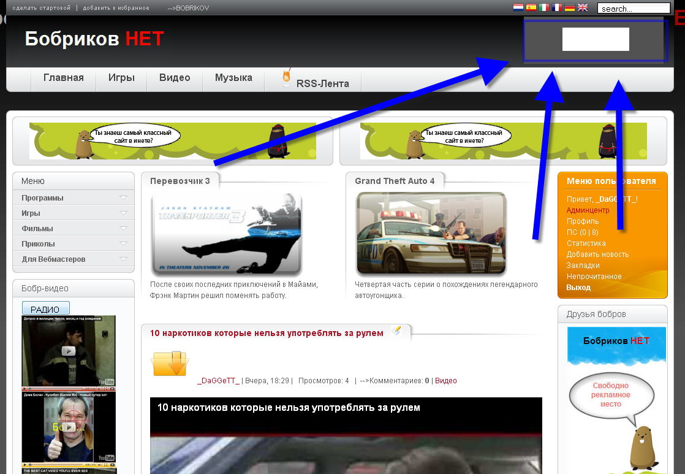Viewport: 685px width, 474px height.
Task: Click the orange RSS feed icon
Action: (286, 77)
